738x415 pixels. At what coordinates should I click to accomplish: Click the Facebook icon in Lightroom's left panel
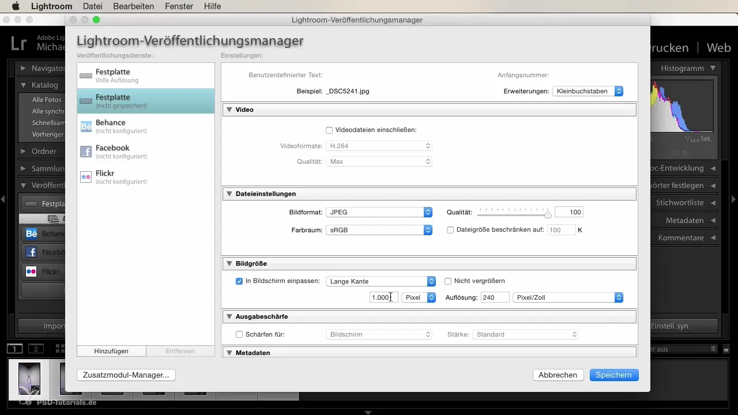[31, 252]
